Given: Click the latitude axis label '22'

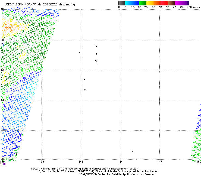Looking at the screenshot, I should [2, 130].
